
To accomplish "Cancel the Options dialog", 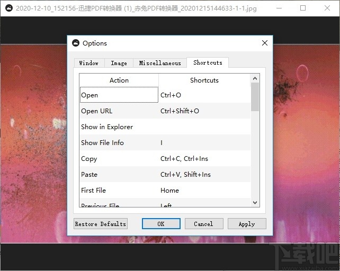I will [x=204, y=224].
